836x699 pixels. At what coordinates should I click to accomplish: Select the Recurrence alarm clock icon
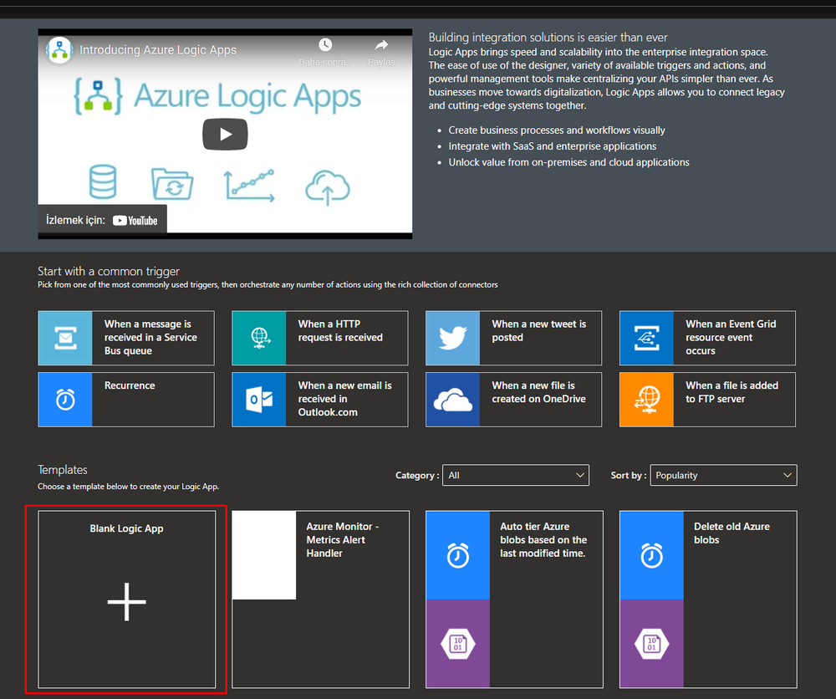coord(65,400)
